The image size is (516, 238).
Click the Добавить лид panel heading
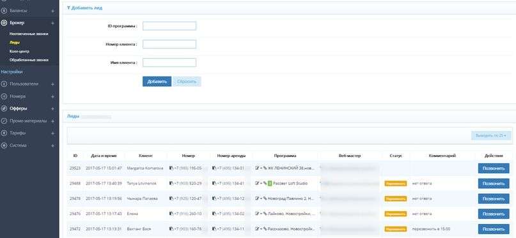(x=87, y=8)
